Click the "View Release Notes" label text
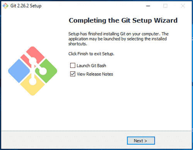 click(x=95, y=74)
